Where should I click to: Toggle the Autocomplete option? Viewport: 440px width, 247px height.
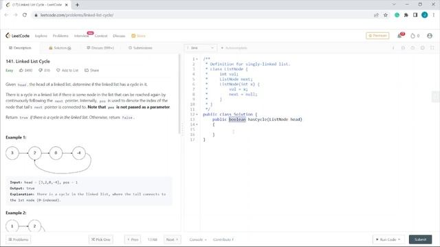point(234,48)
